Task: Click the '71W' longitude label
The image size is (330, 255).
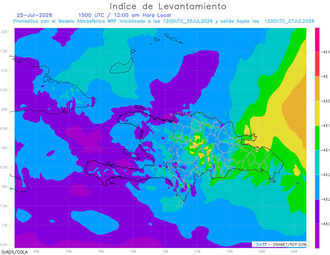Action: [197, 251]
